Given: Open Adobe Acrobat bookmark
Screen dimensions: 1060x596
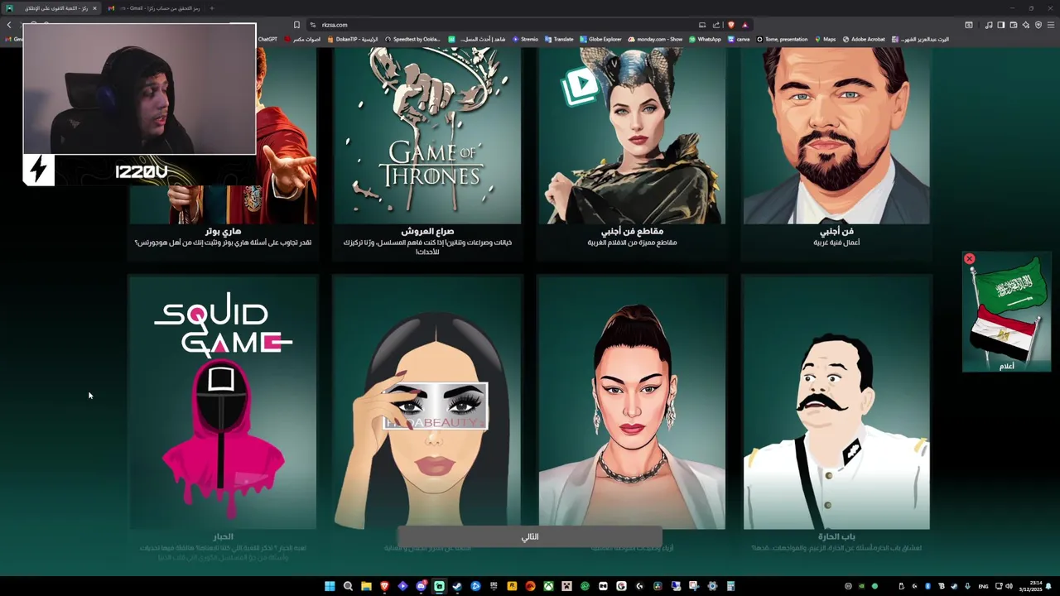Looking at the screenshot, I should (x=864, y=39).
